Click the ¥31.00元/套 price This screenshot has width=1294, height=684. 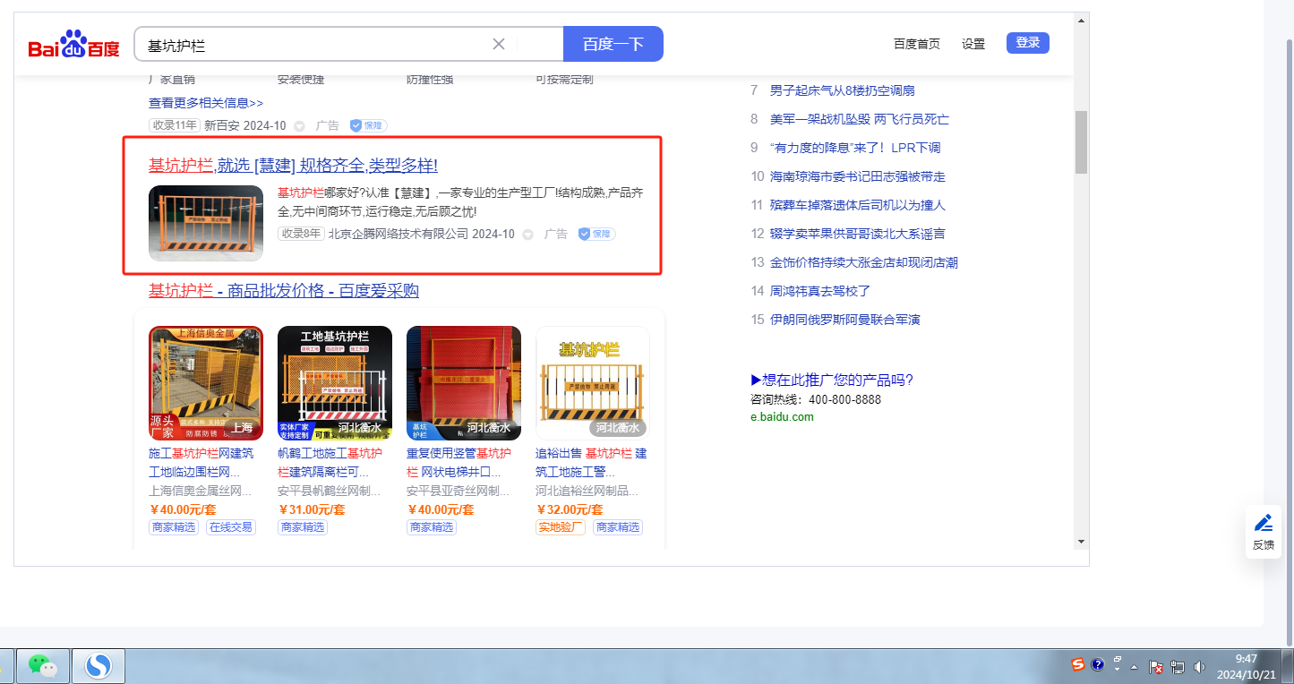pyautogui.click(x=312, y=509)
